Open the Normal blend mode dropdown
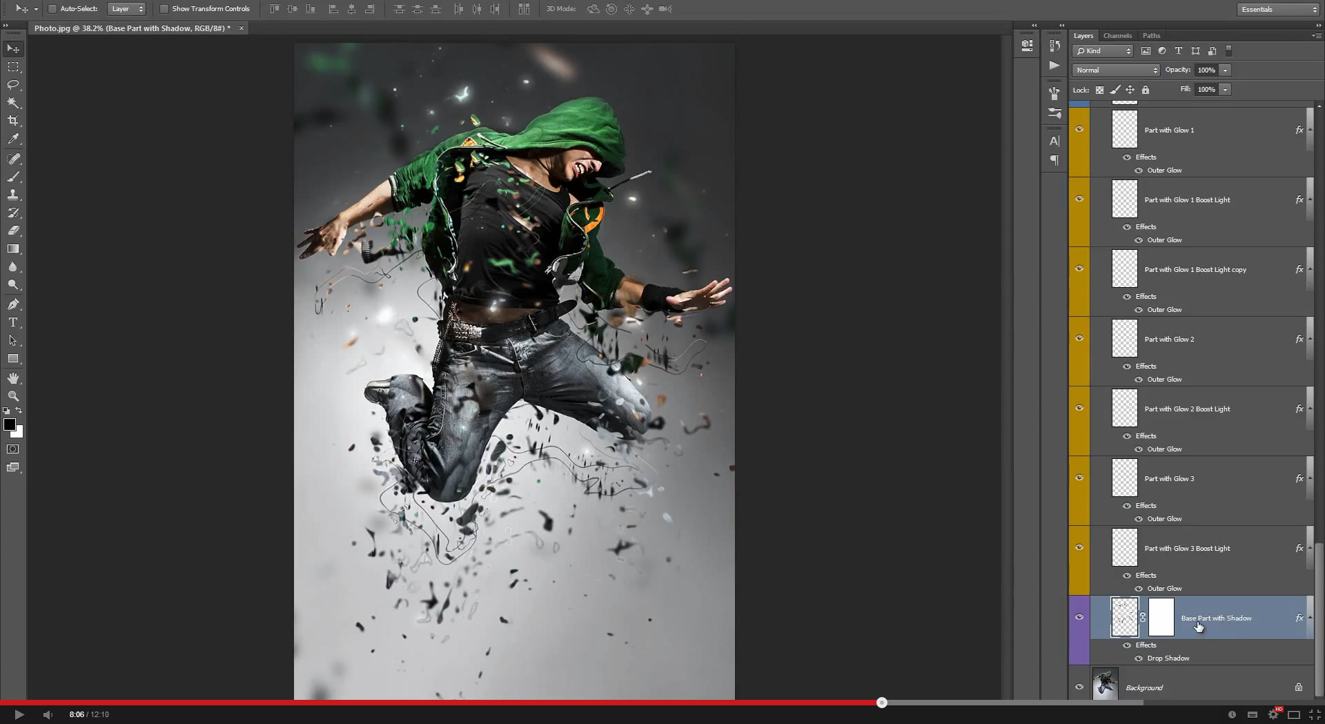 coord(1116,70)
